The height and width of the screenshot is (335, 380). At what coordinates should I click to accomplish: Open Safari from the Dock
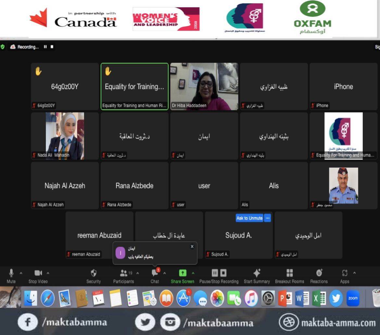coord(47,298)
